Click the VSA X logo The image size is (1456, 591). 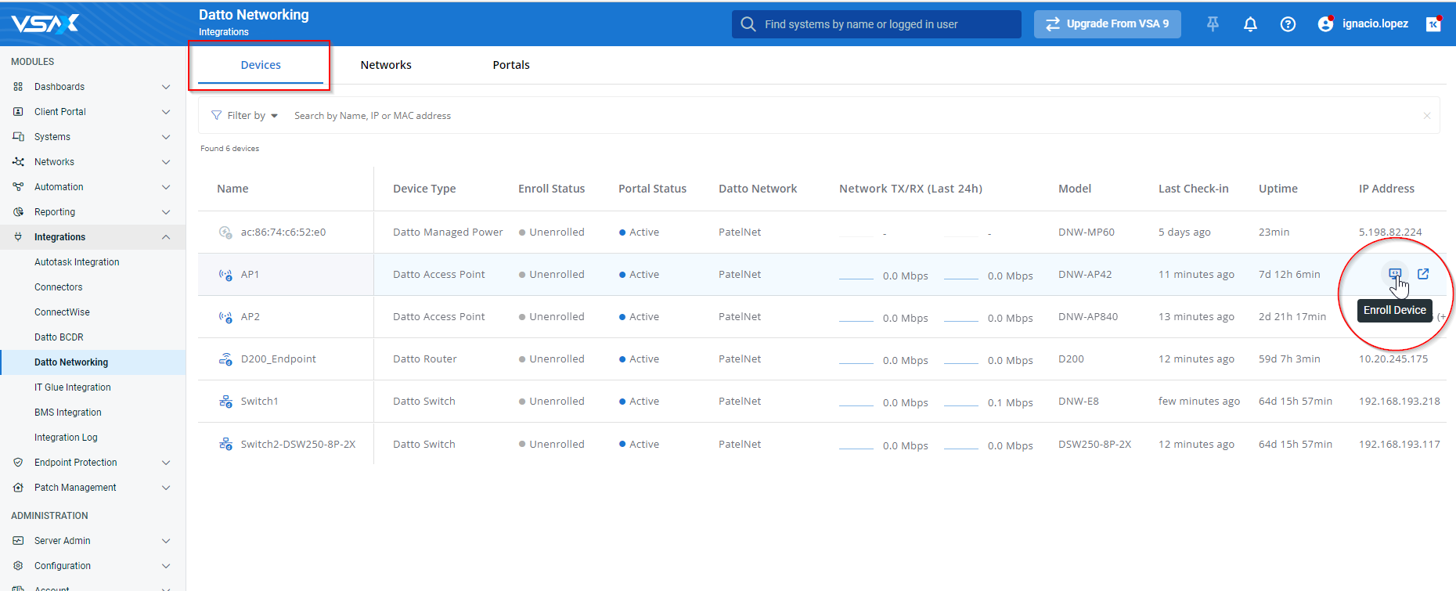[x=45, y=23]
